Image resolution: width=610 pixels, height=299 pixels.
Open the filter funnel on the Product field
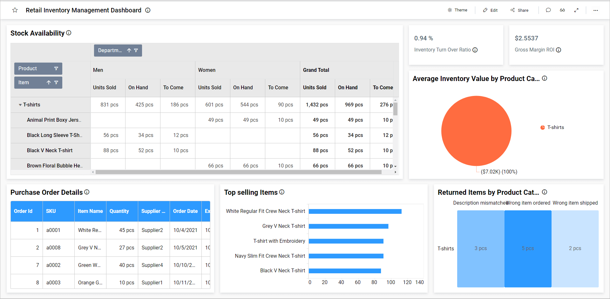point(56,68)
